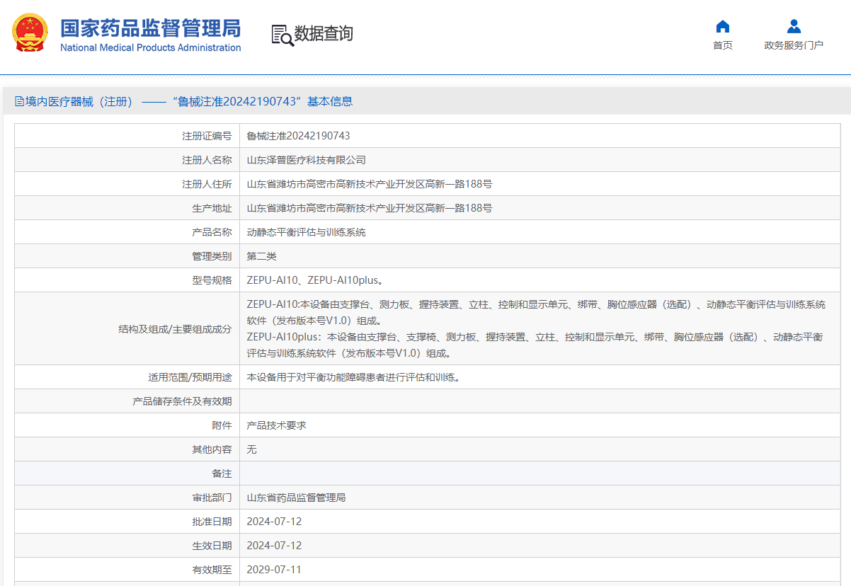Click the model spec ZEPU-AI10、ZEPU-AI10plus value

coord(315,280)
